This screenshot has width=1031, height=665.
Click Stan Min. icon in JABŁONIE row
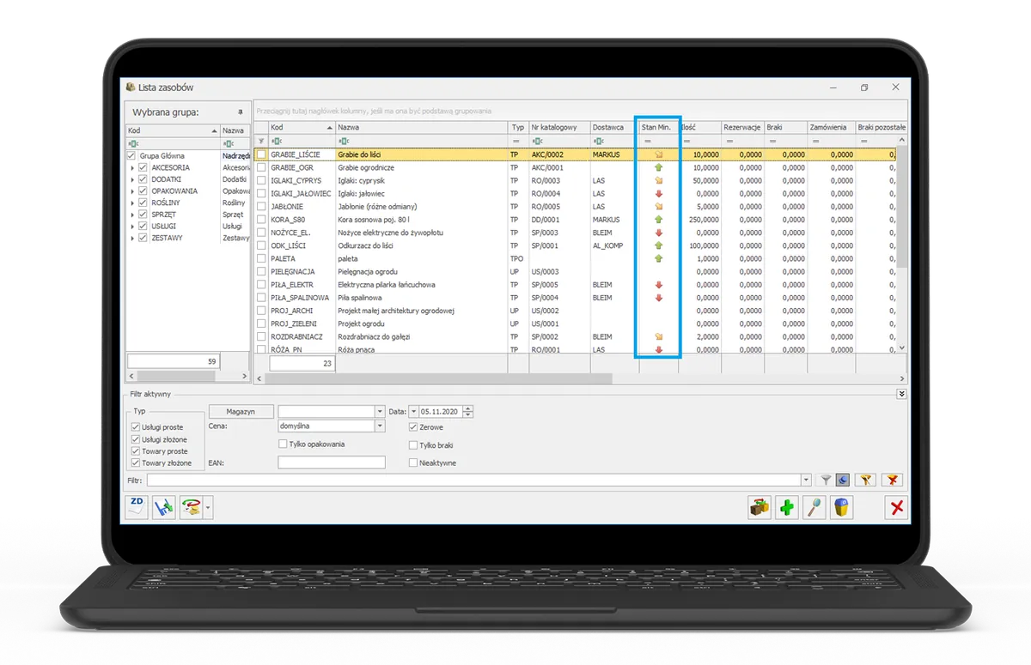click(659, 207)
